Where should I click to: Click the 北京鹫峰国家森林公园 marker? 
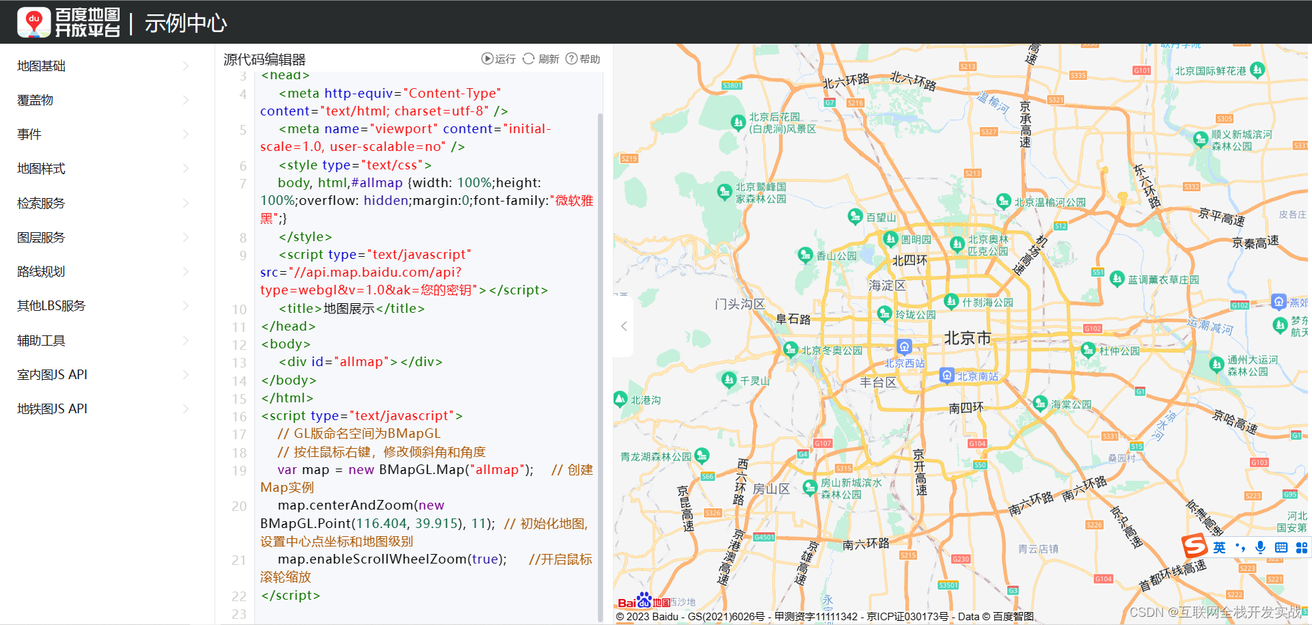pos(724,192)
